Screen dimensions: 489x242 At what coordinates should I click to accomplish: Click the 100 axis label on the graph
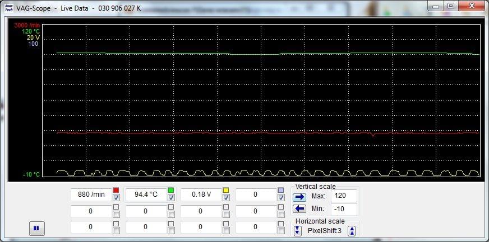[x=33, y=44]
